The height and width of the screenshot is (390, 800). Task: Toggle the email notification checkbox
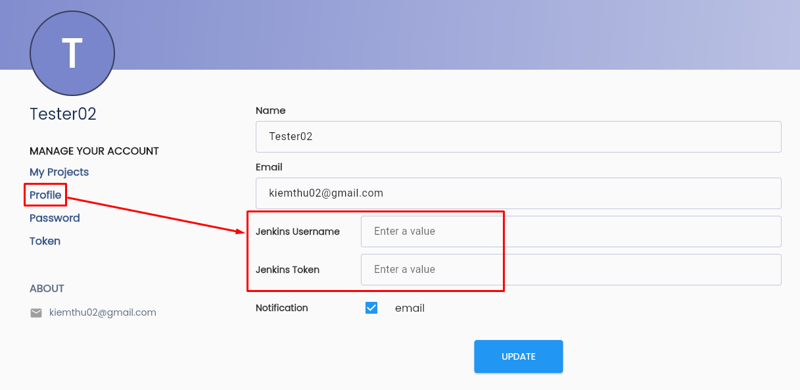[371, 308]
